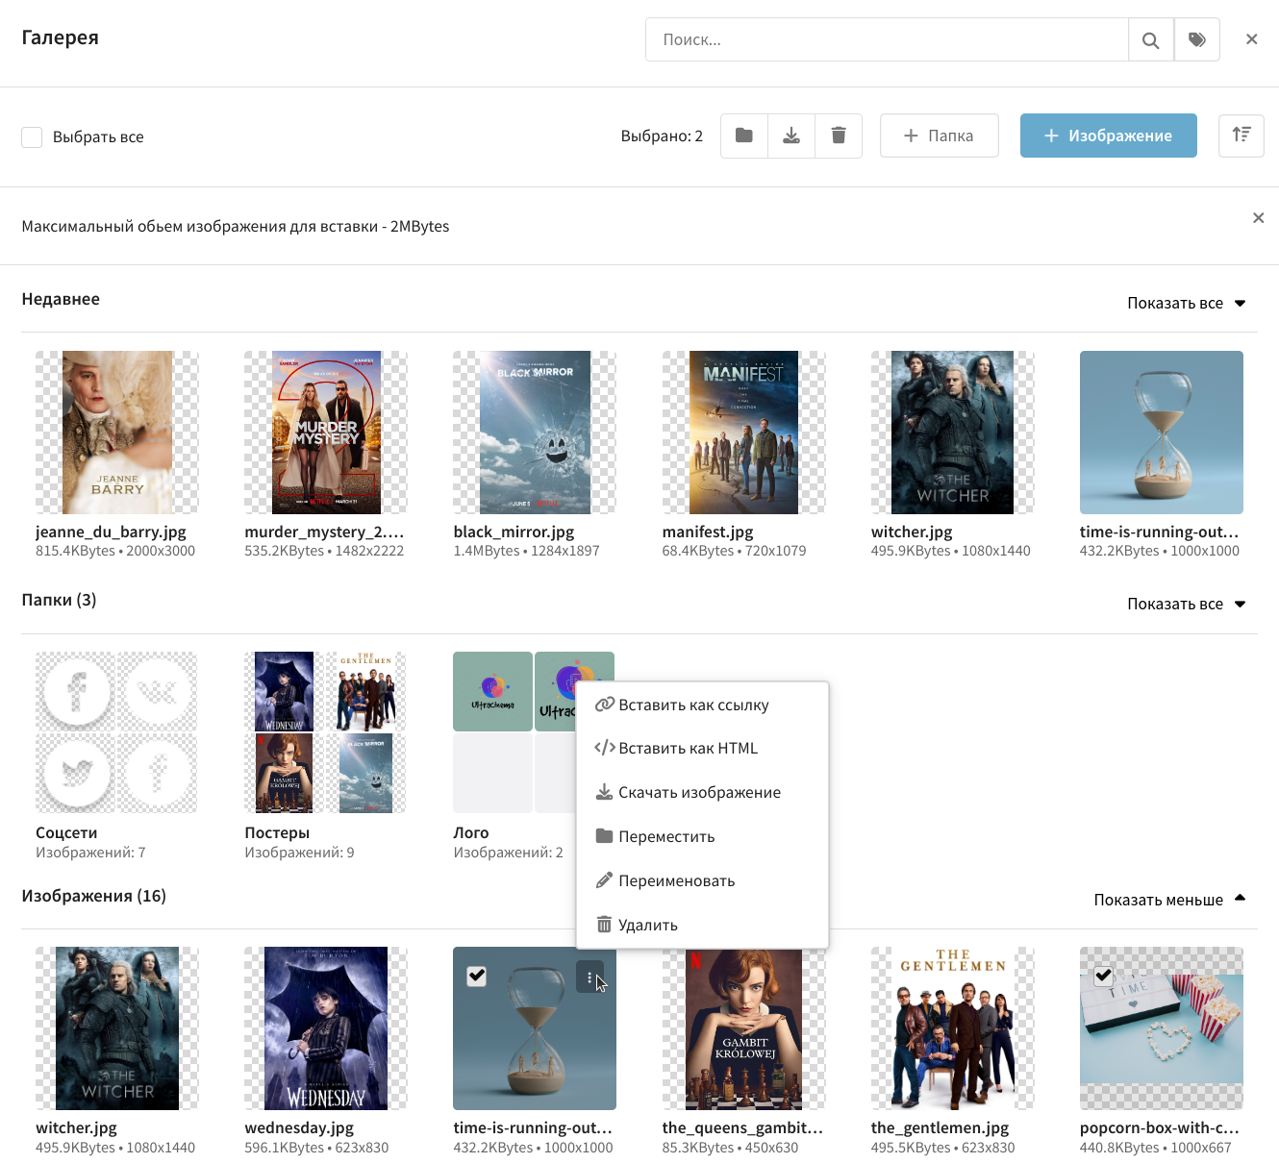Screen dimensions: 1279x1163
Task: Download selected images icon
Action: (791, 136)
